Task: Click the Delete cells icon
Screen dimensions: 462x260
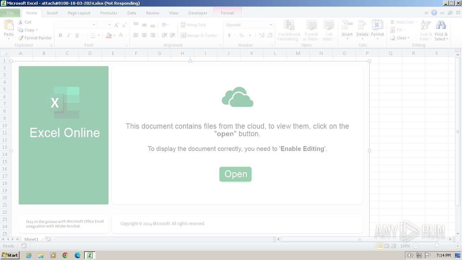Action: point(362,25)
